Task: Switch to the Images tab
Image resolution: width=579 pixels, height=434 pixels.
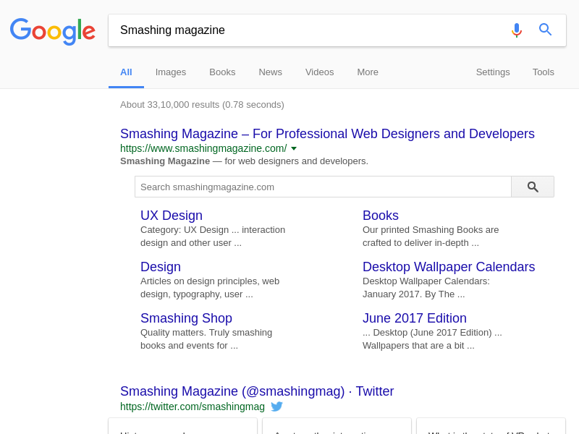Action: [x=171, y=72]
